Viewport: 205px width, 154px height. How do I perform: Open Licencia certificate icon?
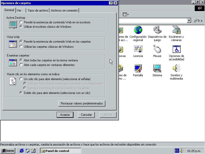point(138,49)
